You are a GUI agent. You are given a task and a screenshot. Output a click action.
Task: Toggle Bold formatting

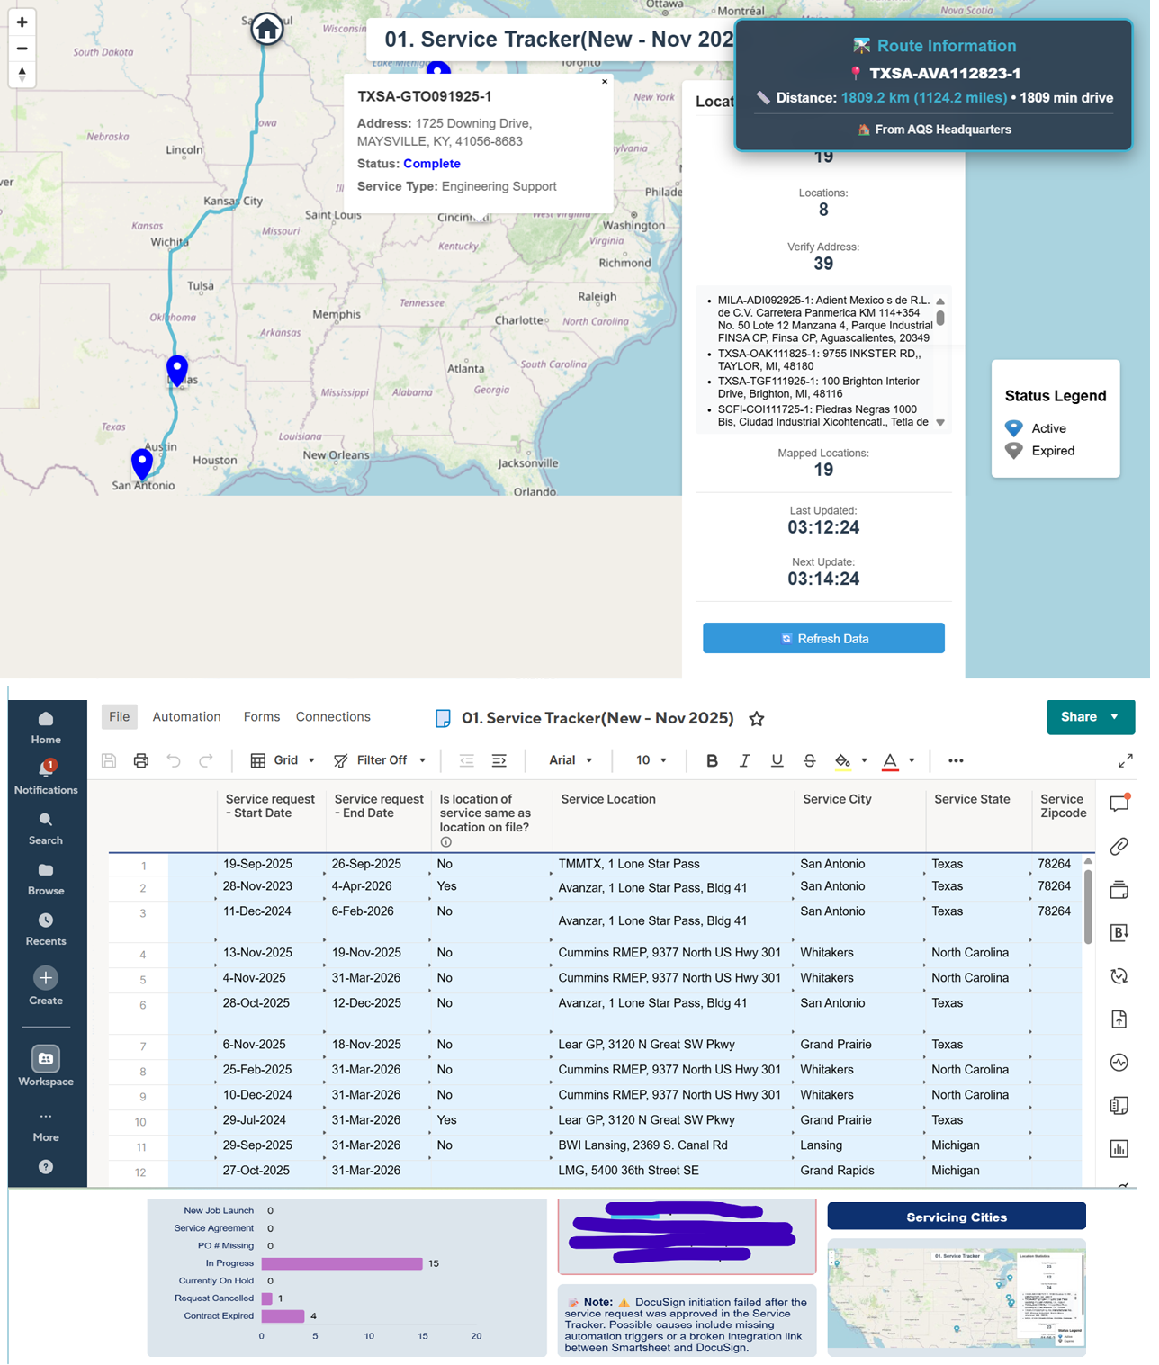click(712, 760)
